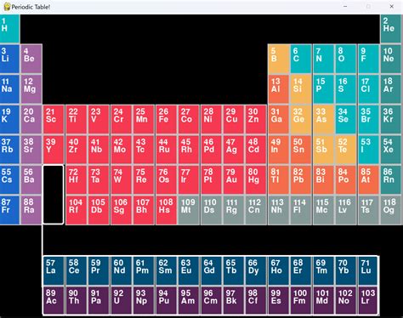403x318 pixels.
Task: Click the Actinium (89 Ac) tile
Action: click(54, 301)
